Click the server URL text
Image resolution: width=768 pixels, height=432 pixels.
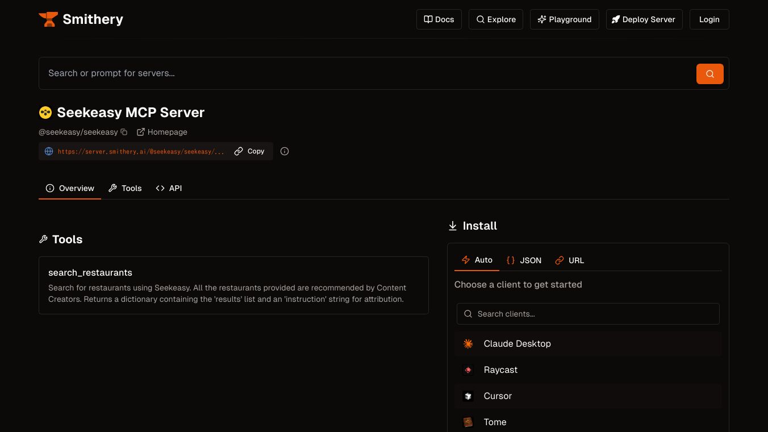[x=141, y=152]
